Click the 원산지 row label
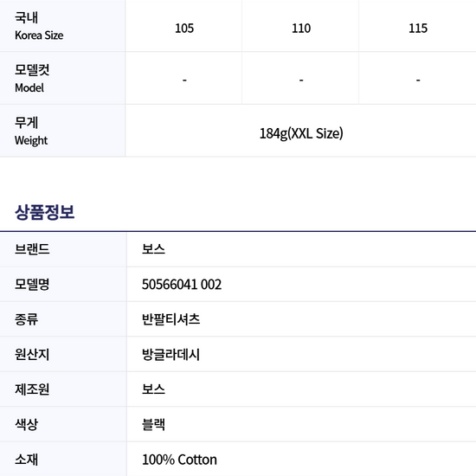Image resolution: width=476 pixels, height=476 pixels. point(32,354)
